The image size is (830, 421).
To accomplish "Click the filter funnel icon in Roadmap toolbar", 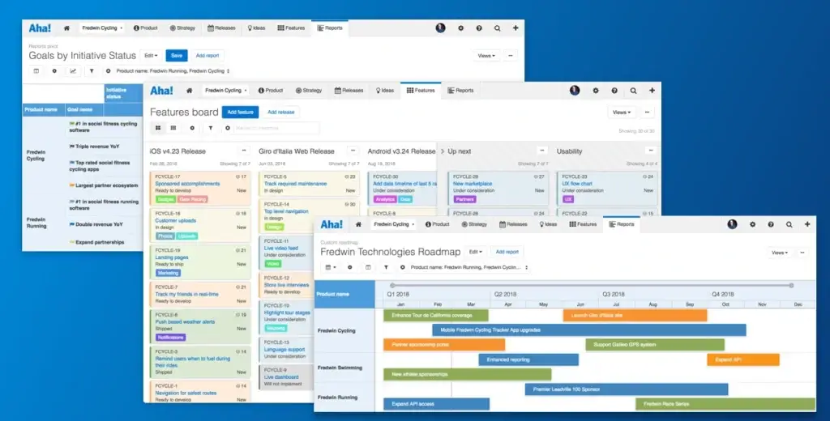I will pyautogui.click(x=387, y=268).
